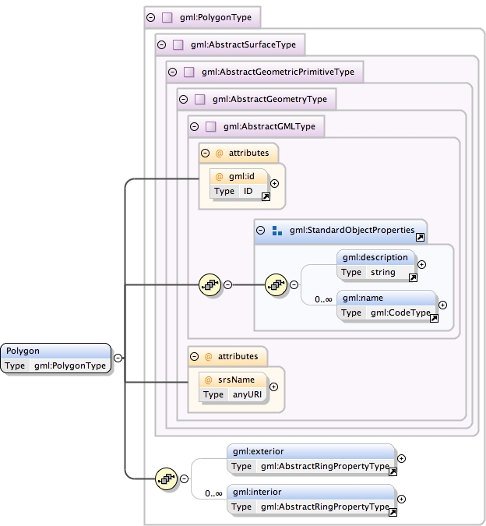486x526 pixels.
Task: Collapse the gml:AbstractSurfaceType container
Action: (x=161, y=44)
